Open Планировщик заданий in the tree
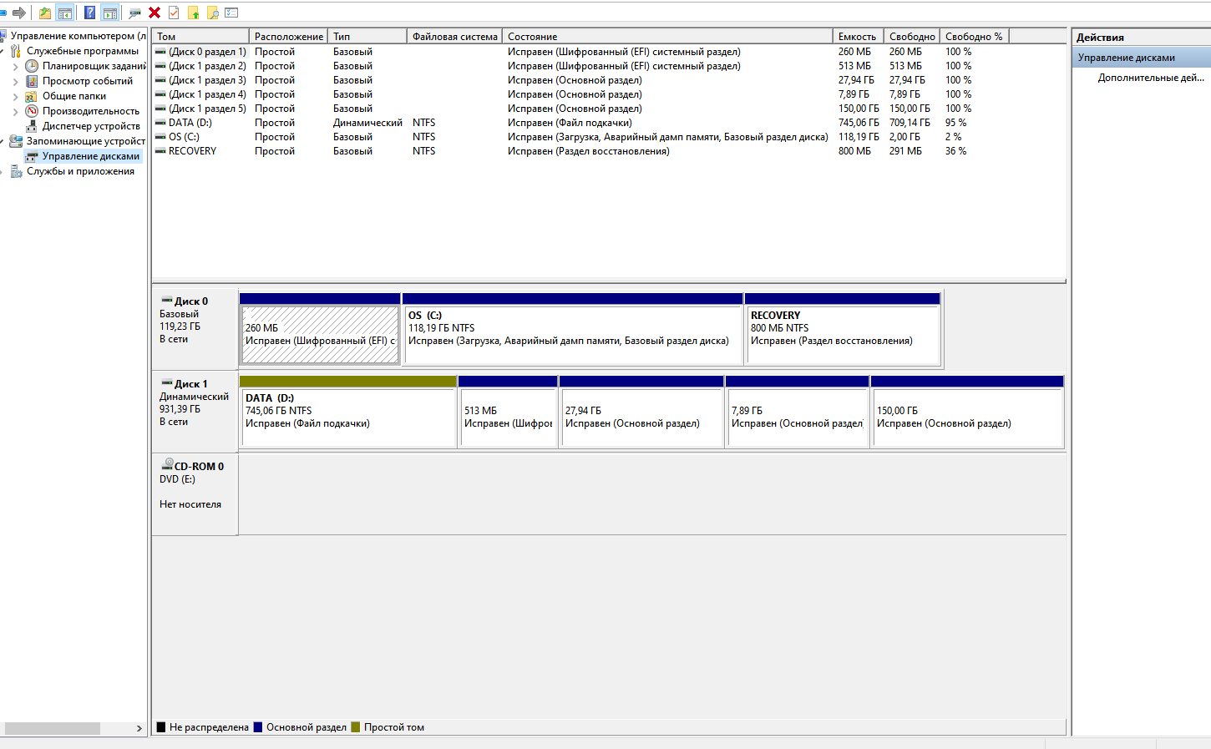 tap(94, 66)
